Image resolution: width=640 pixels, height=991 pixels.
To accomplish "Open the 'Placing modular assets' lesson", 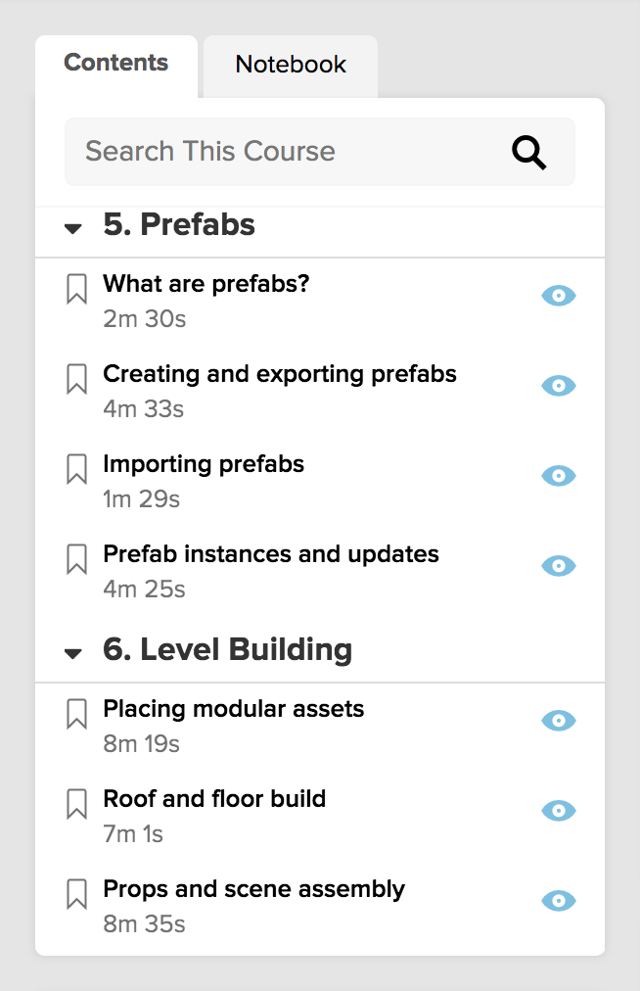I will [x=234, y=709].
